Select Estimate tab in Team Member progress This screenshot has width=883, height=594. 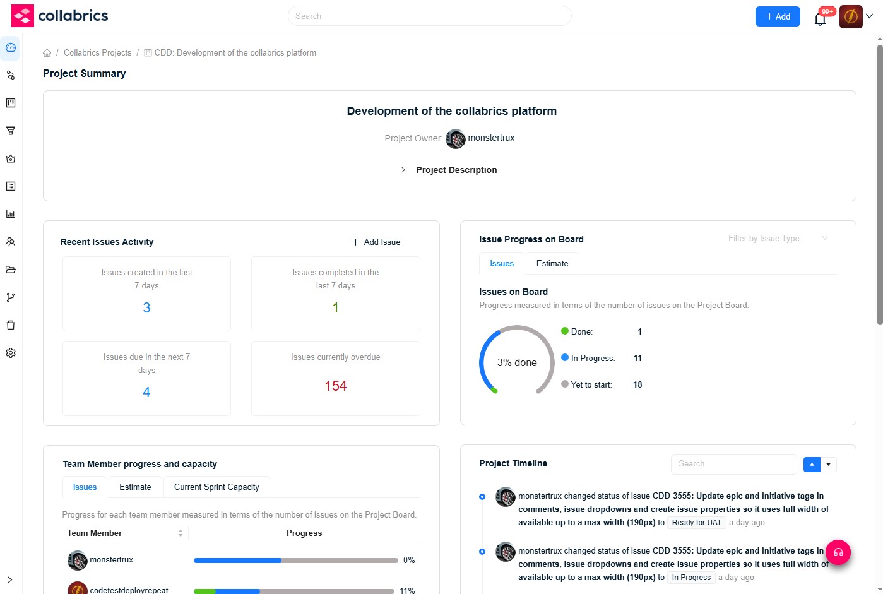pyautogui.click(x=135, y=487)
